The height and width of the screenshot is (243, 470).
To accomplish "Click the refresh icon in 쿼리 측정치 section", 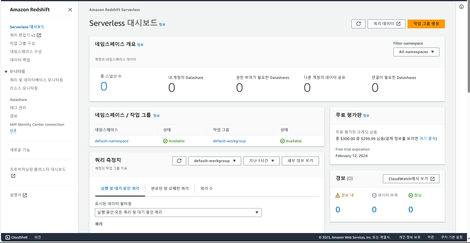I will (x=179, y=161).
